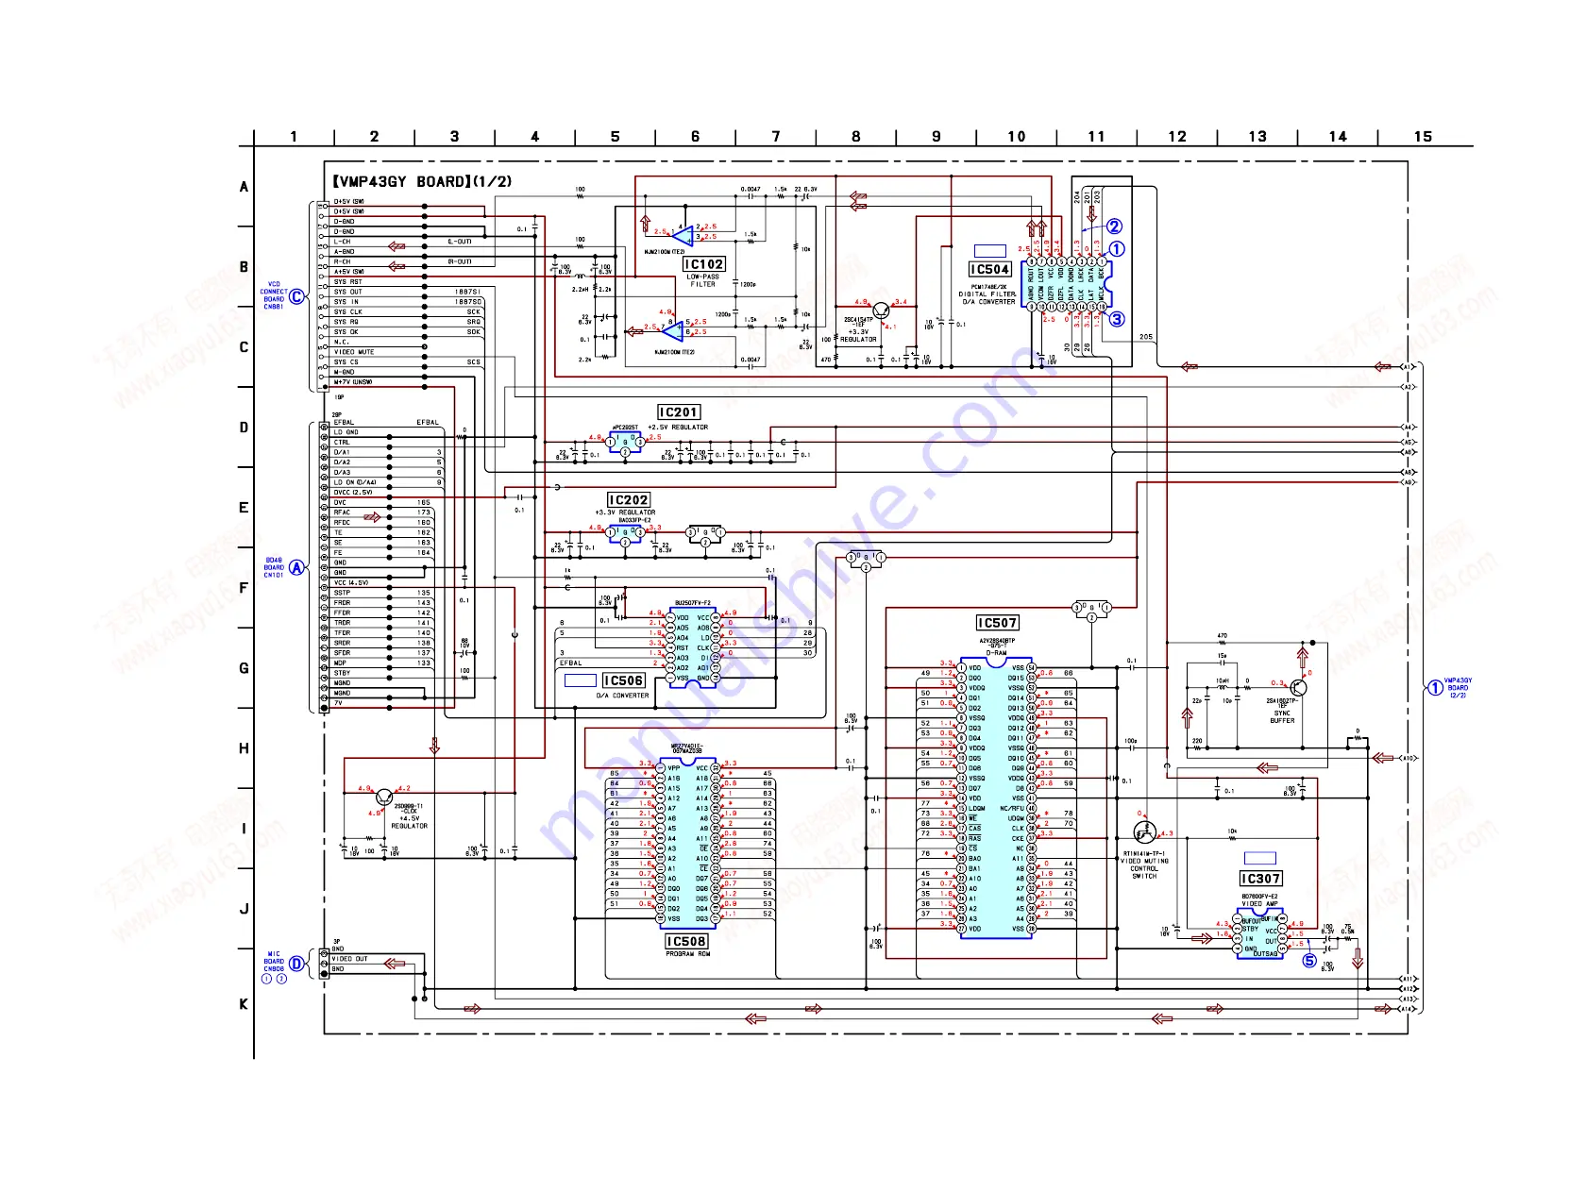Viewport: 1586px width, 1192px height.
Task: Click the VCD CONNECT BOARD CN881 label
Action: [x=274, y=295]
